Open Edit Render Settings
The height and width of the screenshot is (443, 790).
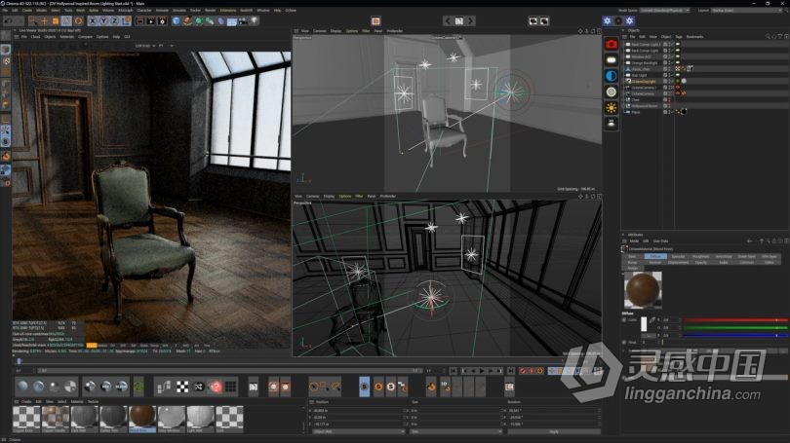(162, 21)
